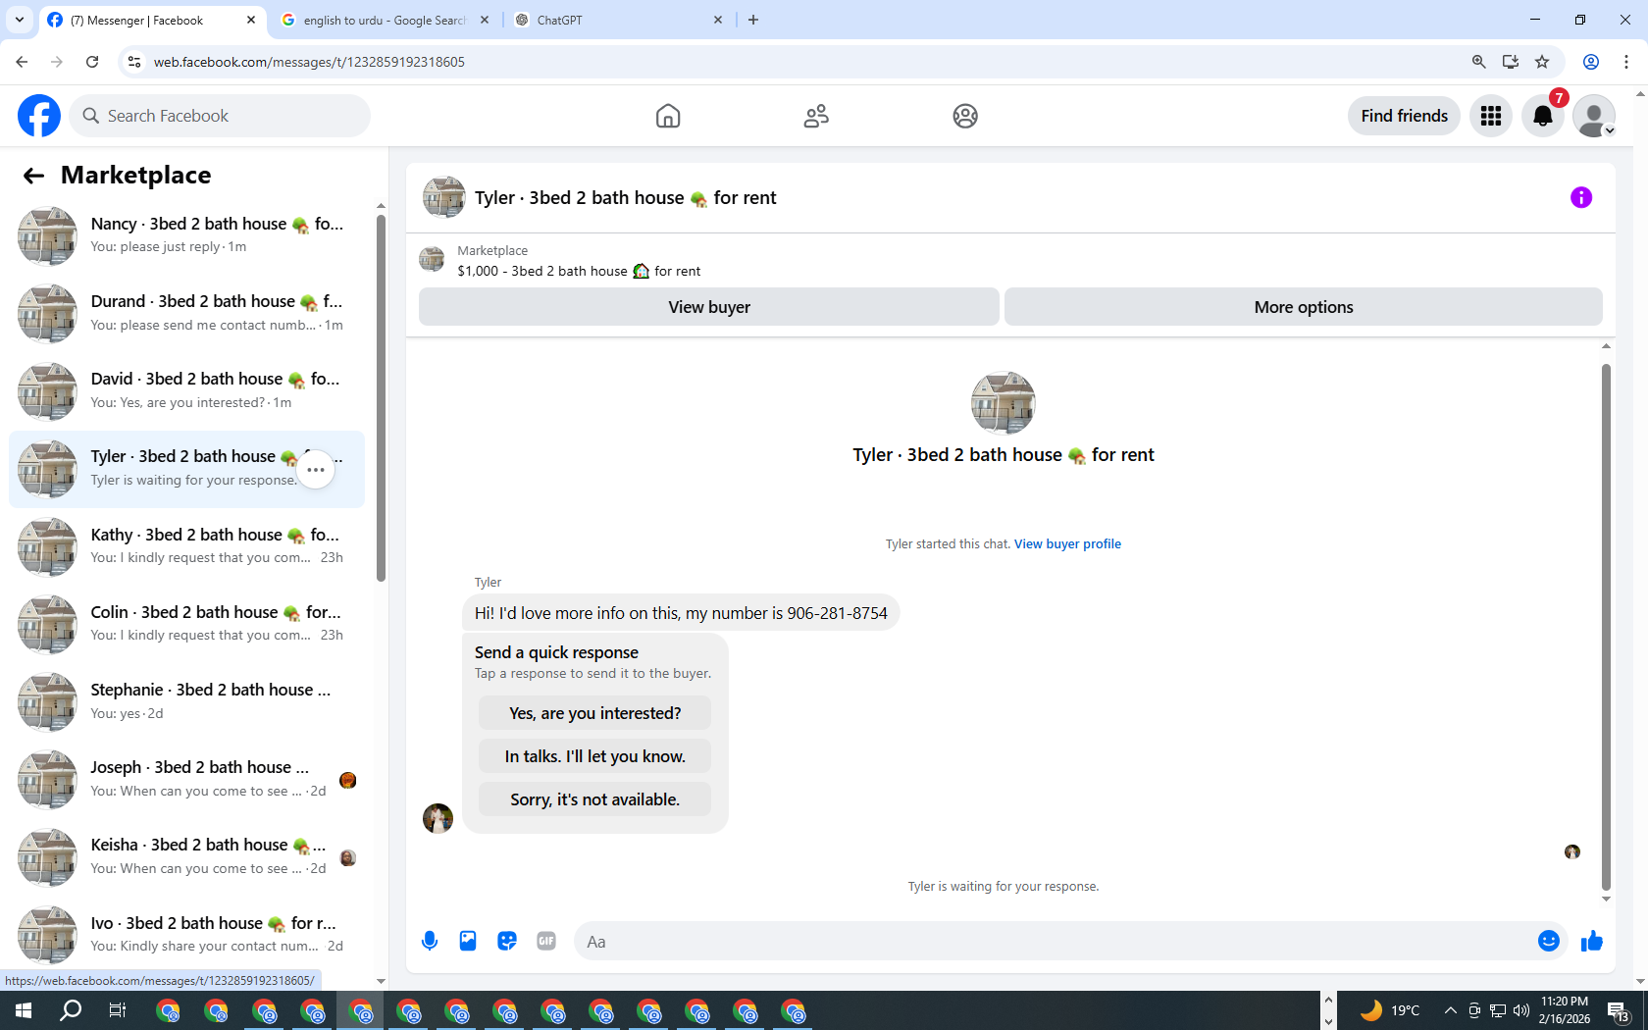This screenshot has width=1648, height=1030.
Task: Open Durand's conversation
Action: coord(186,313)
